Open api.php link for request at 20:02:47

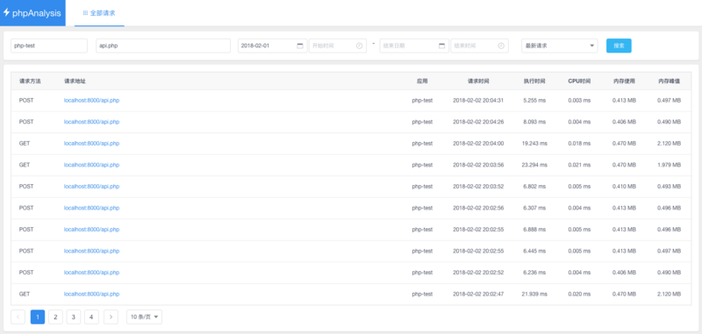[x=92, y=295]
